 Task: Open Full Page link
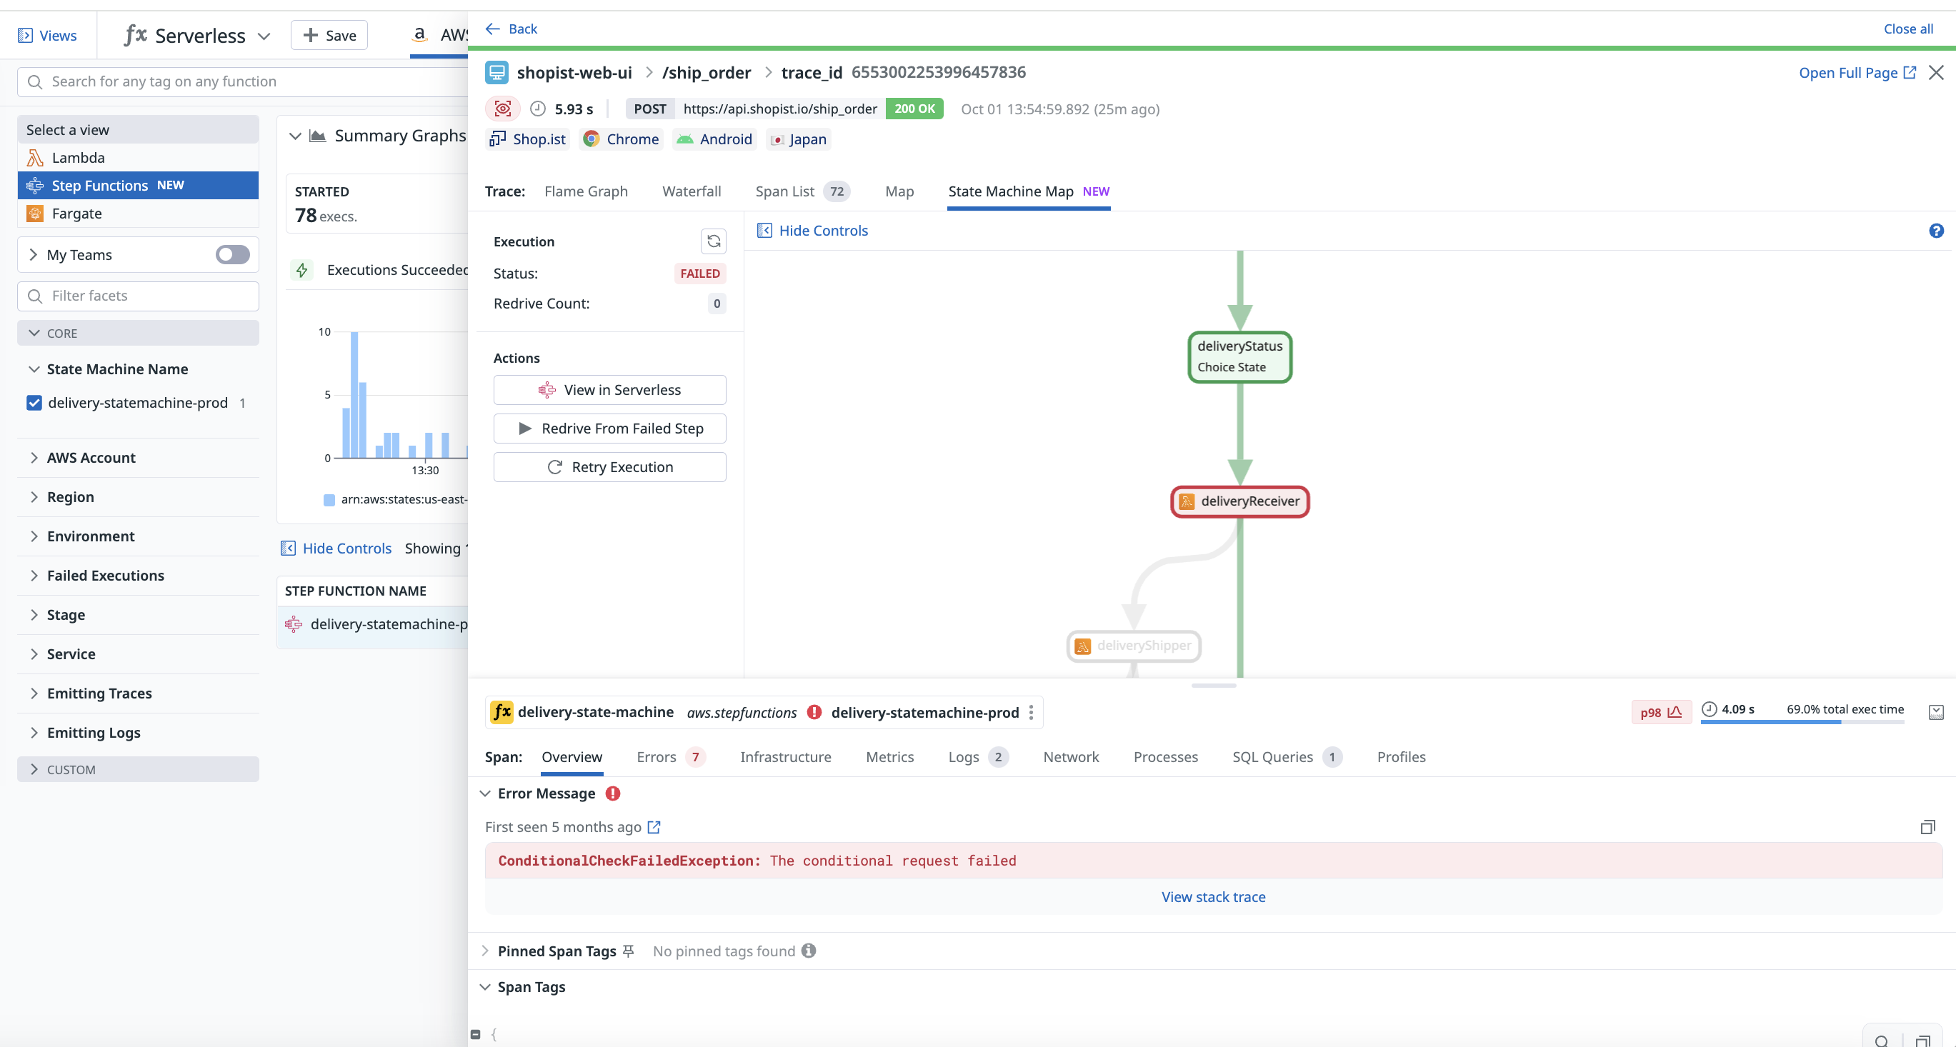click(1857, 73)
